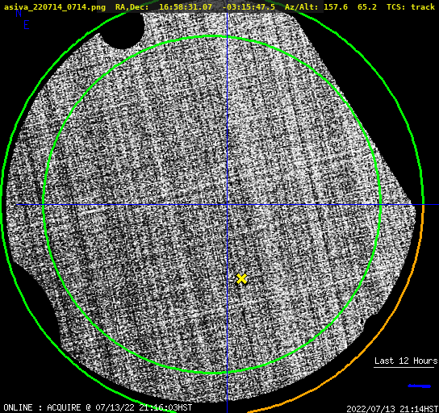Image resolution: width=439 pixels, height=413 pixels.
Task: Click the TCS: track status text
Action: pyautogui.click(x=411, y=7)
